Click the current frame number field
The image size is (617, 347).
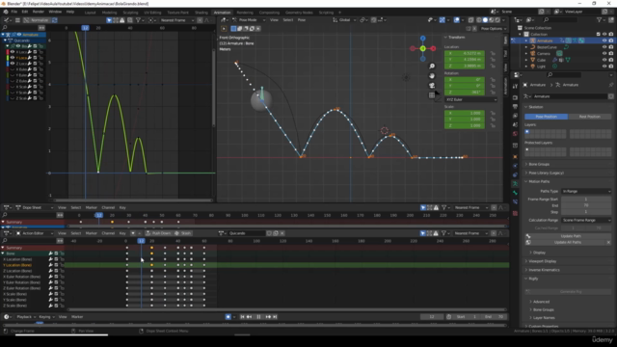pos(431,317)
